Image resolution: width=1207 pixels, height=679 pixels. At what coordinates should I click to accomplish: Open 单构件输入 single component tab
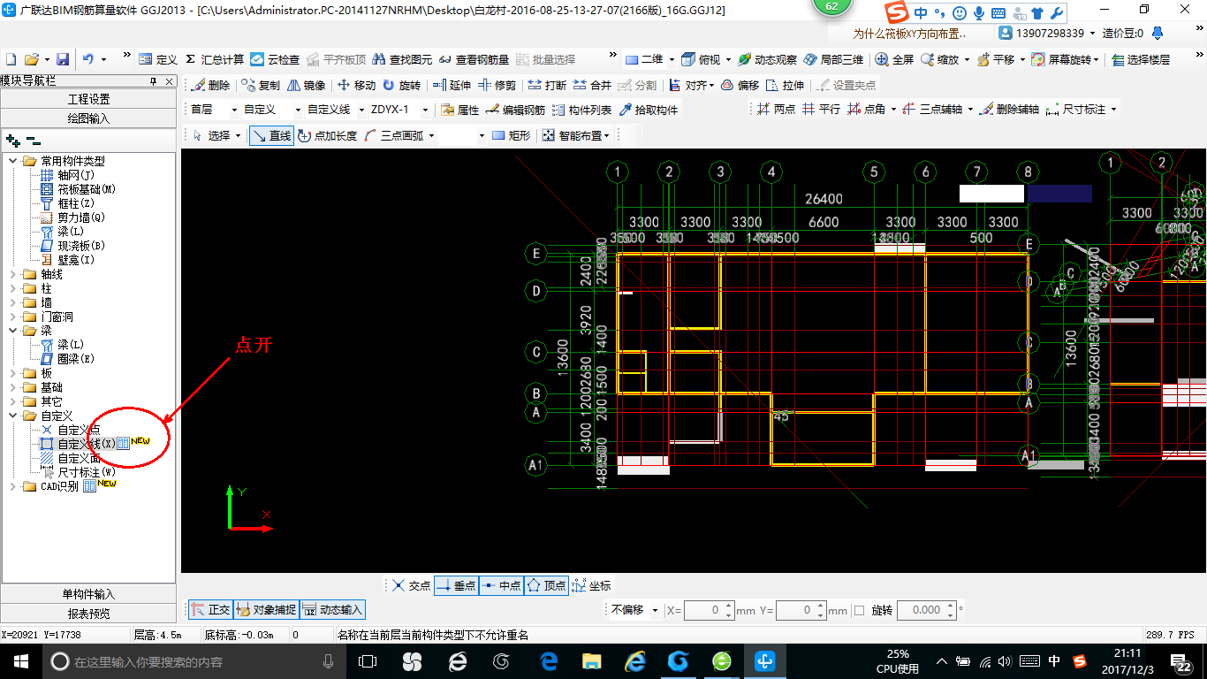[88, 594]
